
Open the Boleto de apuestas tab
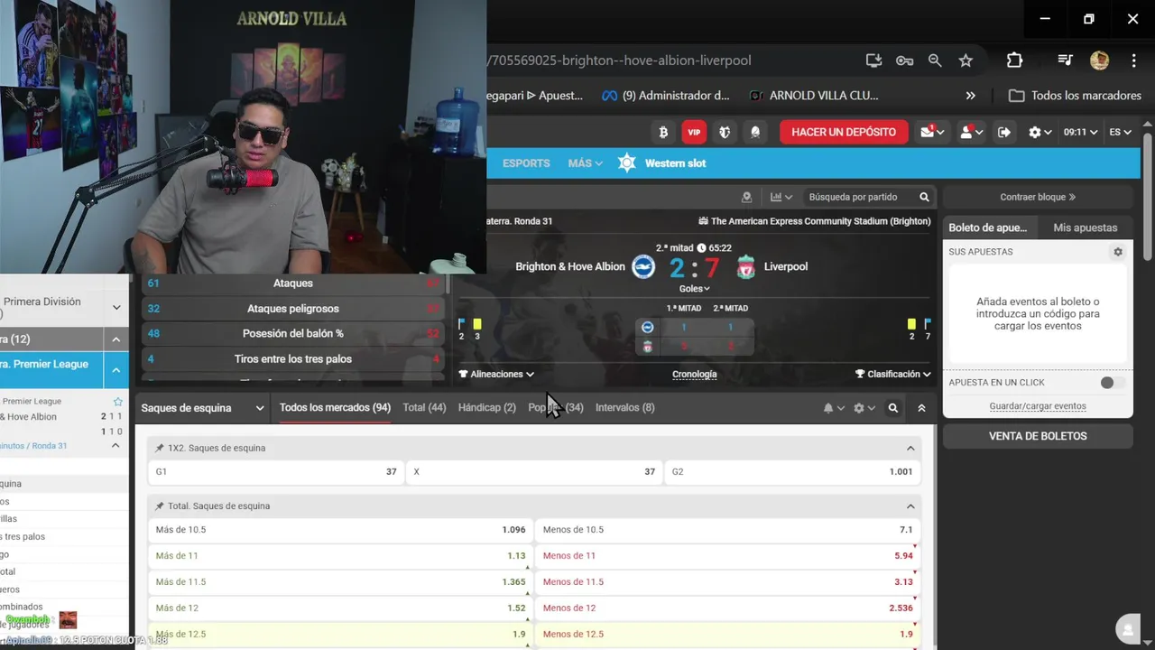click(x=988, y=227)
